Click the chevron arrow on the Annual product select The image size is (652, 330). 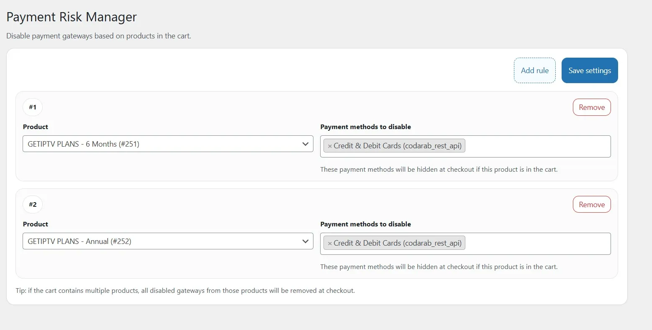pos(305,241)
